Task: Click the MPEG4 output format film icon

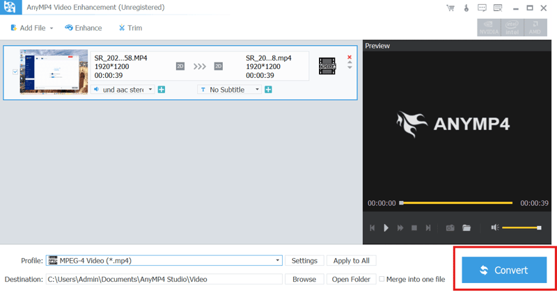Action: tap(327, 66)
